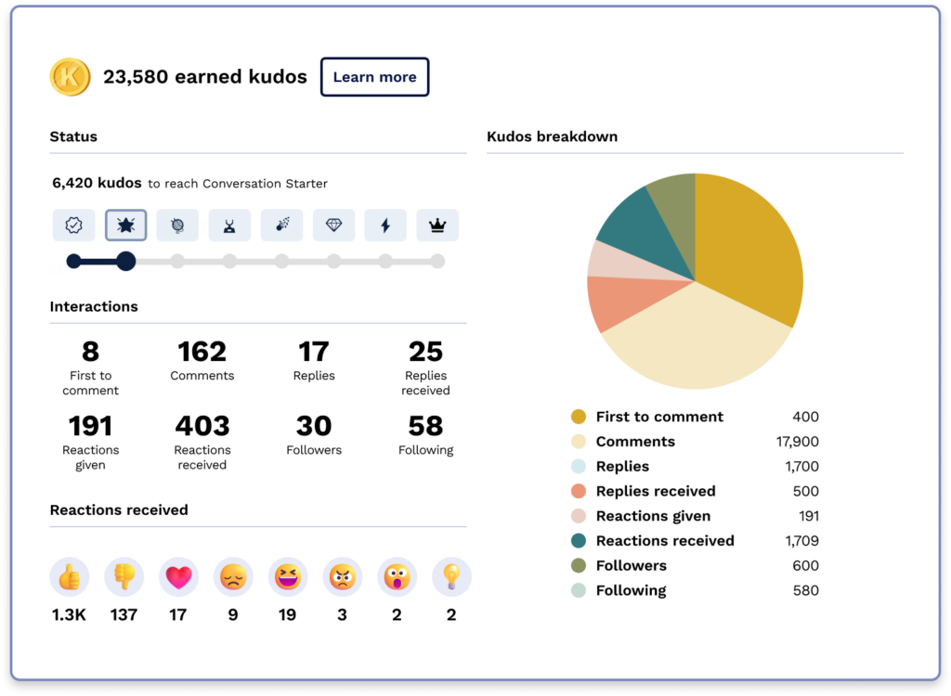Click the Comments legend color dot
951x696 pixels.
(579, 442)
